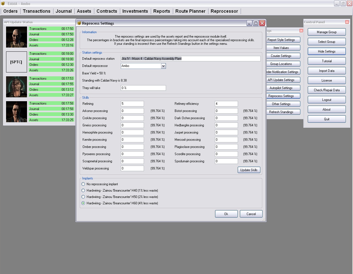This screenshot has height=274, width=353.
Task: Click the Refining skill level field
Action: tap(132, 104)
